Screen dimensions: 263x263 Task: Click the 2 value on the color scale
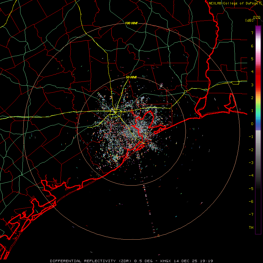click(x=252, y=98)
